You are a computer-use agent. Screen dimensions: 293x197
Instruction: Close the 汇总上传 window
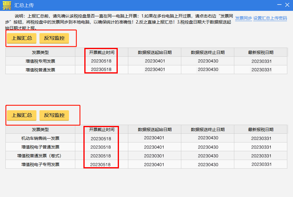287,5
